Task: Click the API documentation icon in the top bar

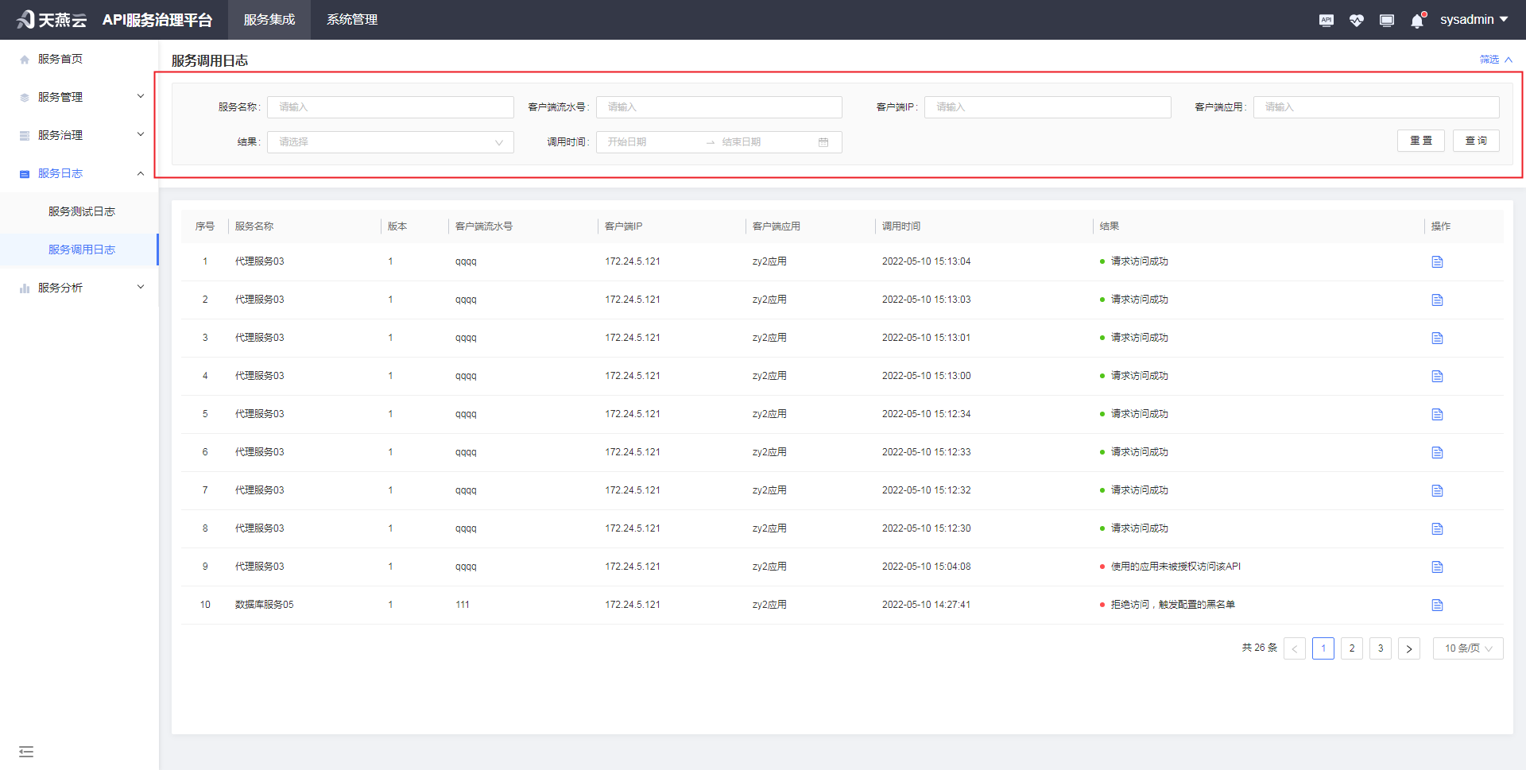Action: (1326, 20)
